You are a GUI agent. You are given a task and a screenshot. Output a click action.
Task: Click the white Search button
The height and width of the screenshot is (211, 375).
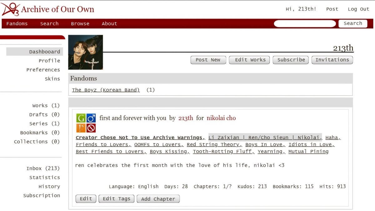(x=353, y=23)
